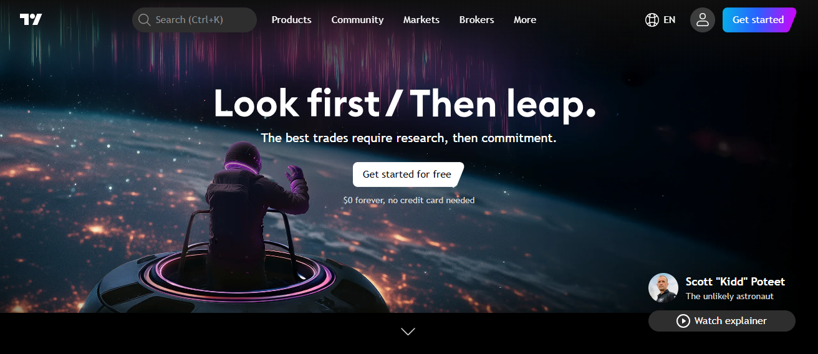Go to the Brokers navigation item

pos(476,20)
